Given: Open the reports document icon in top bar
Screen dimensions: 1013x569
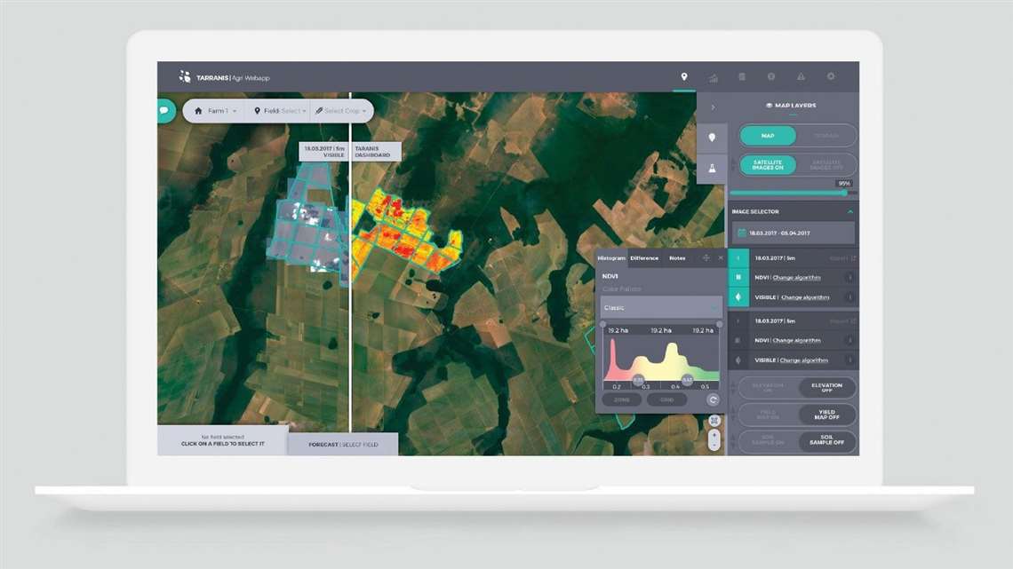Looking at the screenshot, I should pyautogui.click(x=742, y=76).
